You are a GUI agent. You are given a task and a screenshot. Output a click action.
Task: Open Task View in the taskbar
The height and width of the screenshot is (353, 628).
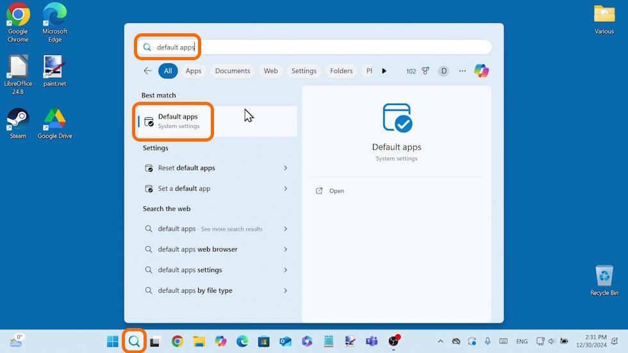pyautogui.click(x=155, y=341)
